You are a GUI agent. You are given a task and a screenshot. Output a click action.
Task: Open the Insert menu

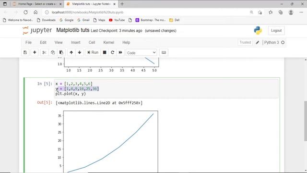point(76,43)
